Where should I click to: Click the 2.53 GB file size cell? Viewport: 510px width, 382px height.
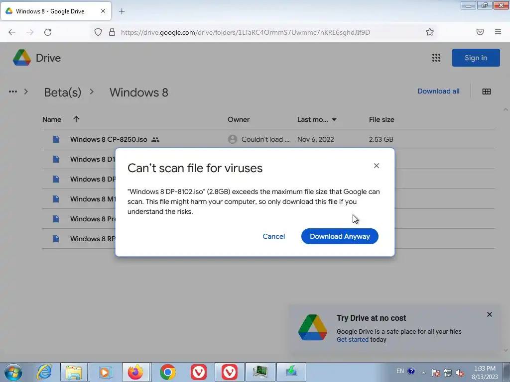point(381,139)
